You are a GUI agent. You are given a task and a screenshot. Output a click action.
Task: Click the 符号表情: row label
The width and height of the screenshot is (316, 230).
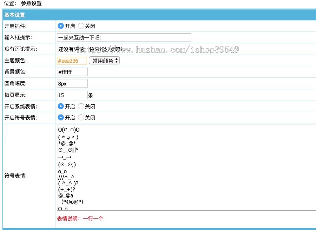pyautogui.click(x=15, y=176)
